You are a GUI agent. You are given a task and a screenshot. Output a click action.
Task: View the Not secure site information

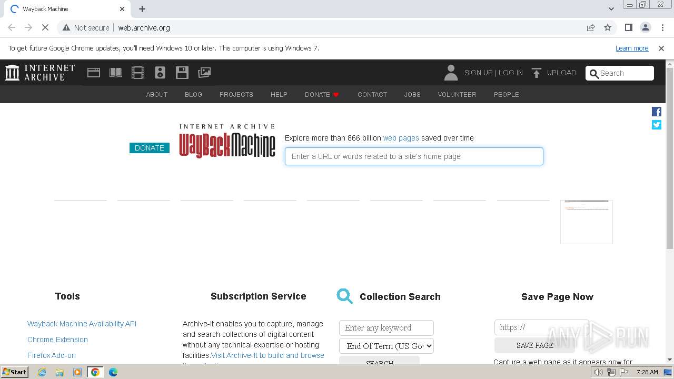click(86, 27)
